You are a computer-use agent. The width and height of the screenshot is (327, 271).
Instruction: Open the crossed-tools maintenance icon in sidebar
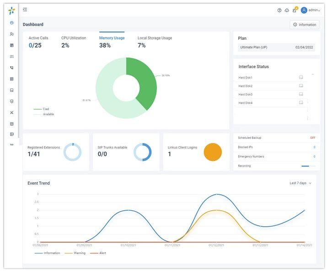pyautogui.click(x=12, y=112)
